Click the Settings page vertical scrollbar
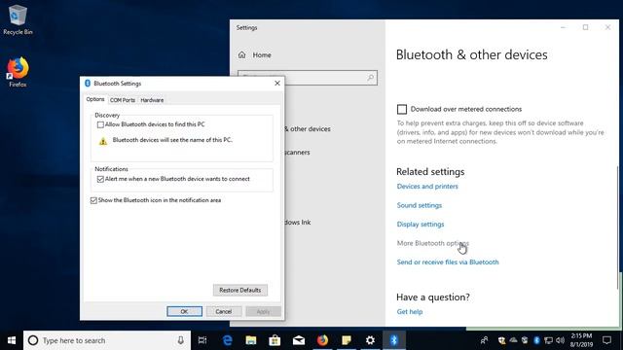 pos(617,228)
